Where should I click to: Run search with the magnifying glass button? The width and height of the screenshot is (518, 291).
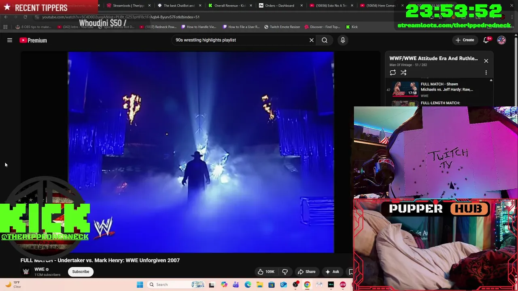pyautogui.click(x=325, y=40)
